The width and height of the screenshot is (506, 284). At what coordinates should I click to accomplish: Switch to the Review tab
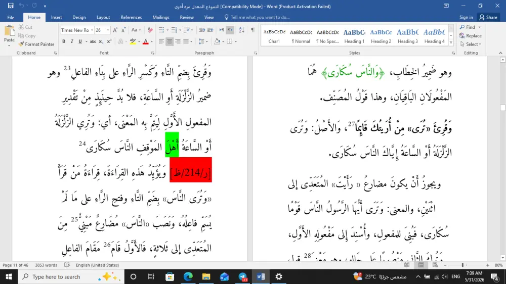[x=187, y=17]
